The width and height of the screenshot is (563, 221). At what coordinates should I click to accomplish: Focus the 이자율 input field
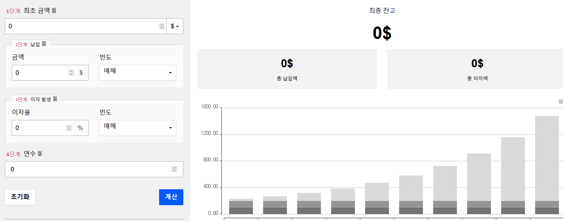point(42,128)
